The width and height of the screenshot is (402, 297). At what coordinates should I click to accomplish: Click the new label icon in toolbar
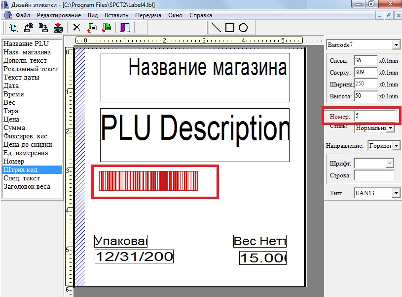(x=14, y=28)
